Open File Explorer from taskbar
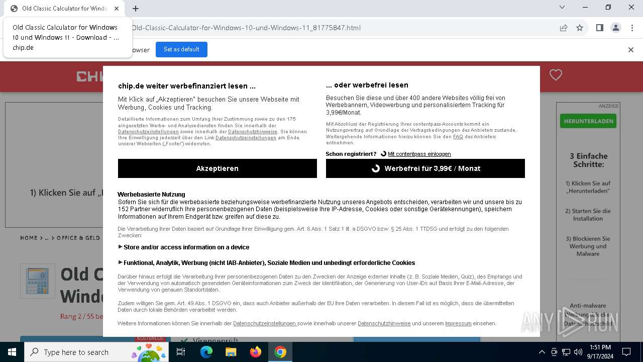The width and height of the screenshot is (643, 362). [x=231, y=352]
